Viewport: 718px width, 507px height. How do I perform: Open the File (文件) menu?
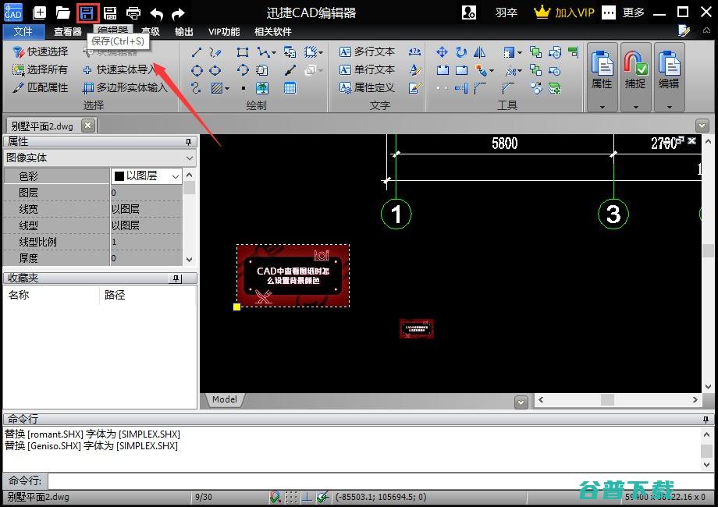23,31
